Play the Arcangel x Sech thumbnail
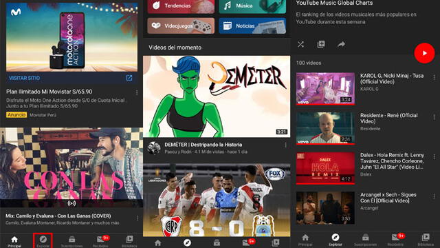Image resolution: width=440 pixels, height=248 pixels. click(325, 208)
